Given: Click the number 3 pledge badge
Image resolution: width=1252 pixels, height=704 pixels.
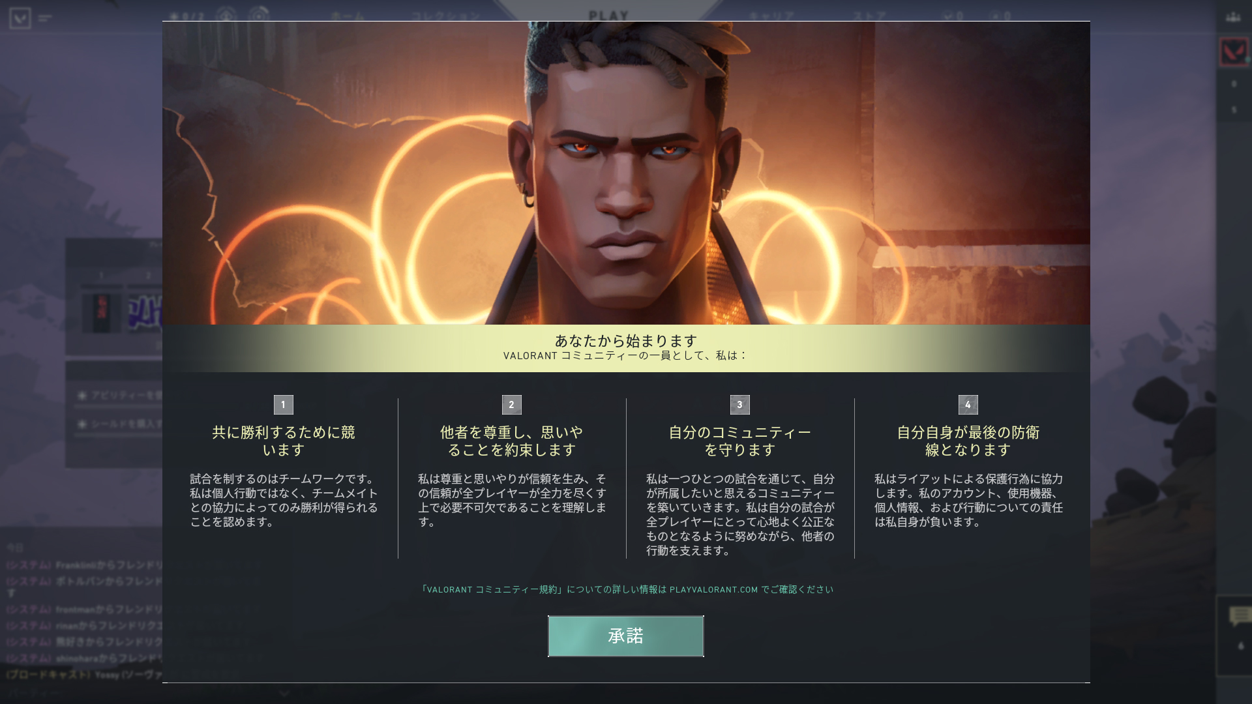Looking at the screenshot, I should coord(739,405).
